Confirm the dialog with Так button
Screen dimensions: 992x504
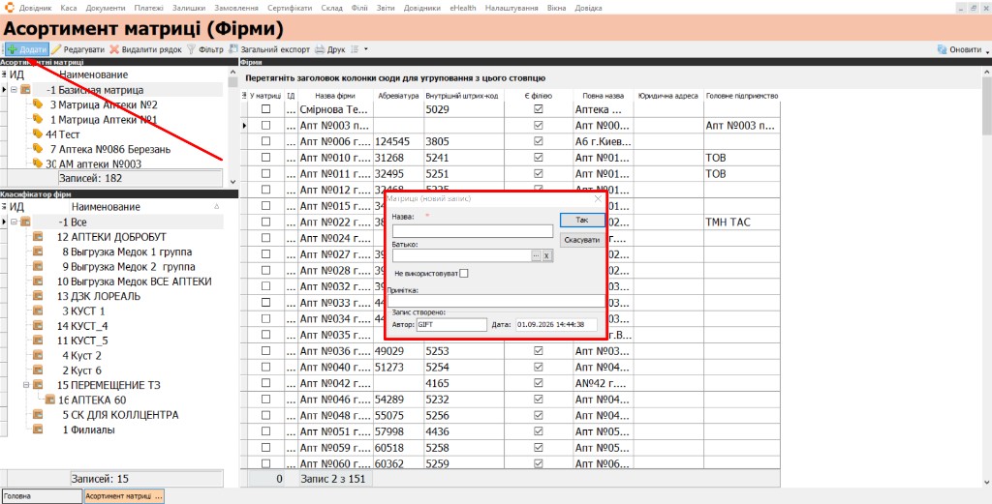click(x=582, y=220)
